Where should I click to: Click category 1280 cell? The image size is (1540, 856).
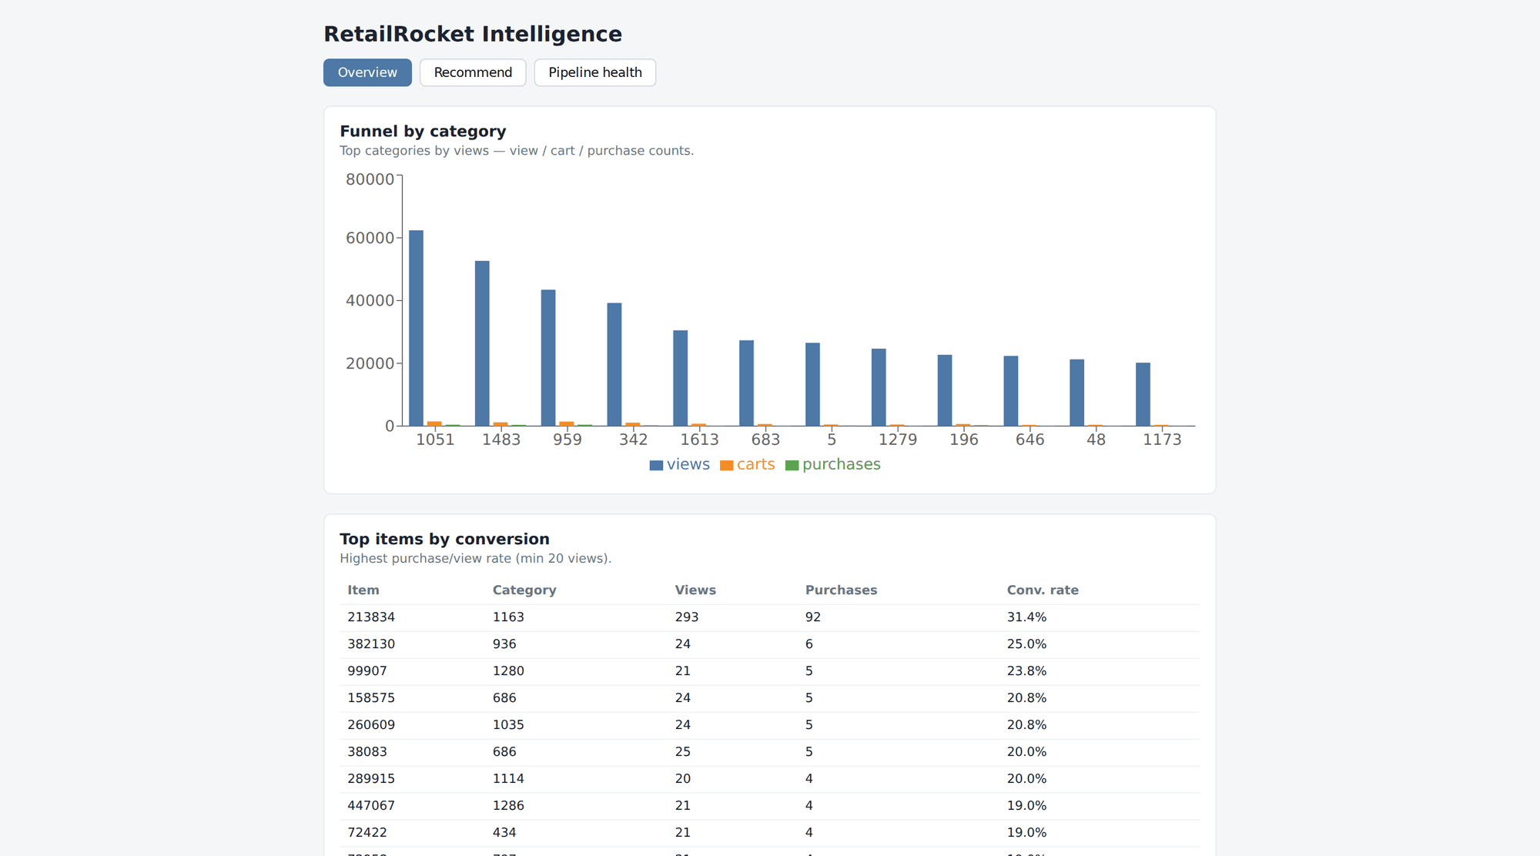click(x=508, y=671)
